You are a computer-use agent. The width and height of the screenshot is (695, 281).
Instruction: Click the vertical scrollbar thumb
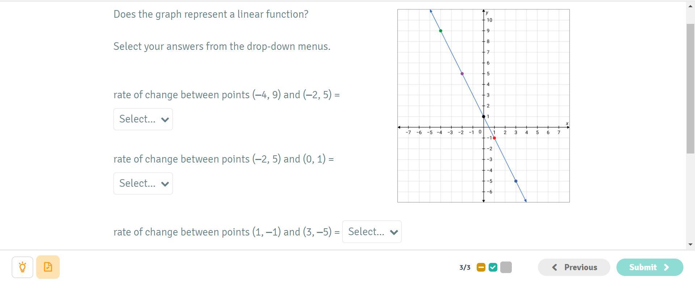click(x=690, y=88)
